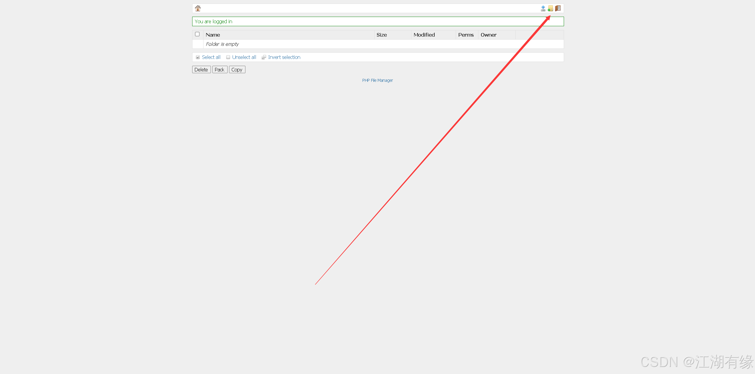Go to the home root folder icon

click(x=198, y=8)
